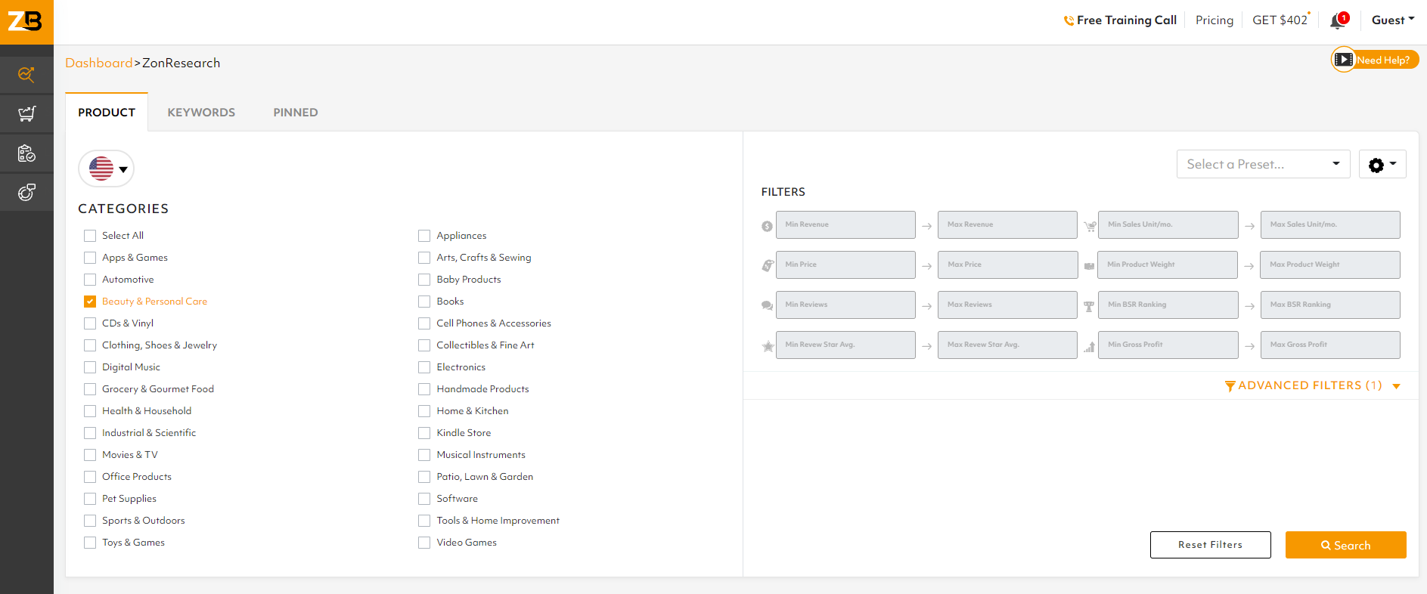Check the Sports & Outdoors category

pyautogui.click(x=90, y=521)
